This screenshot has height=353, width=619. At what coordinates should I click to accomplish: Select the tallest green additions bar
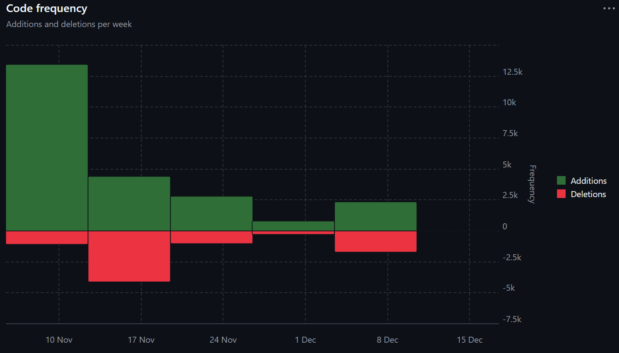(47, 148)
